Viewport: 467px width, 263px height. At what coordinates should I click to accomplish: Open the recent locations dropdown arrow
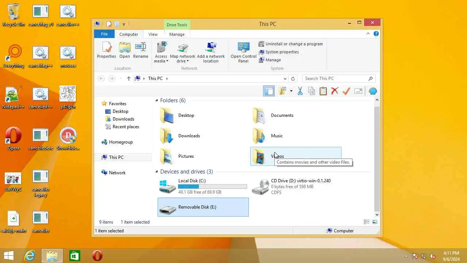(x=120, y=79)
